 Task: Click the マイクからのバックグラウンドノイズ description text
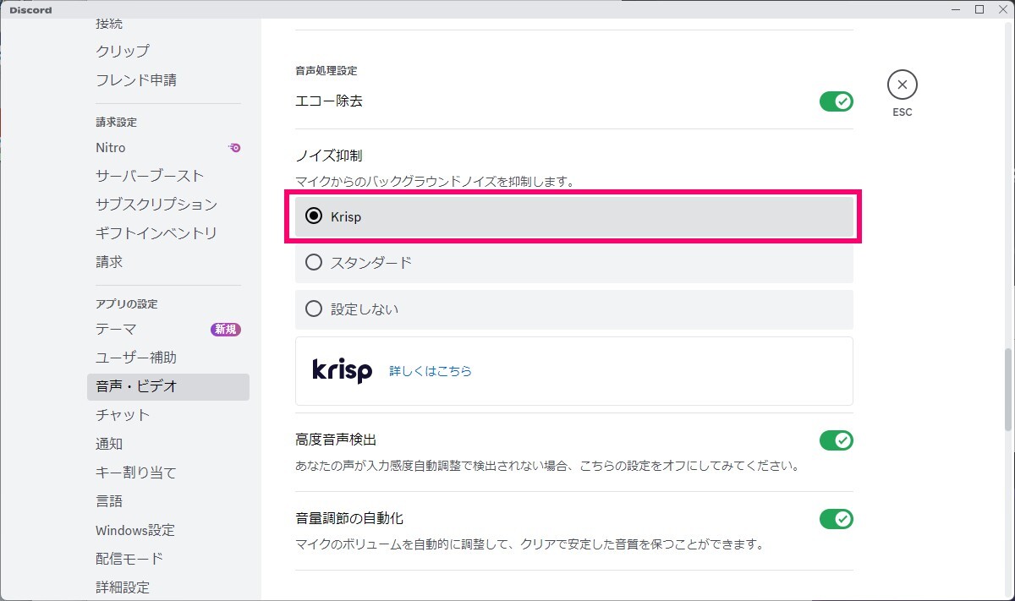click(435, 182)
